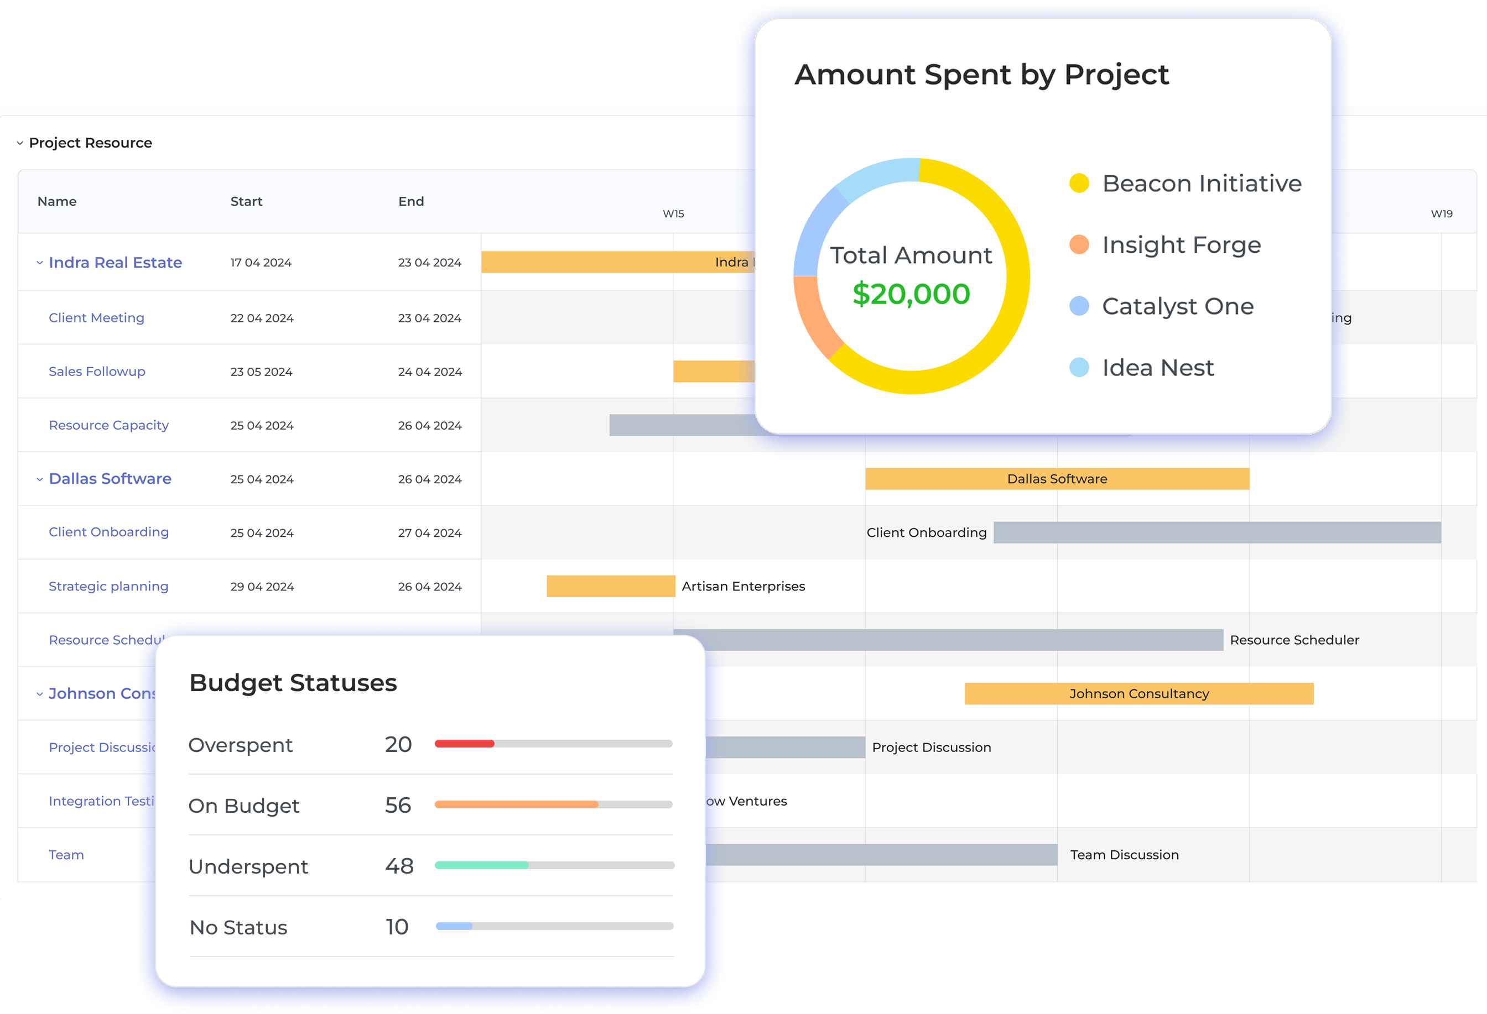Click the Idea Nest legend label

[x=1157, y=368]
